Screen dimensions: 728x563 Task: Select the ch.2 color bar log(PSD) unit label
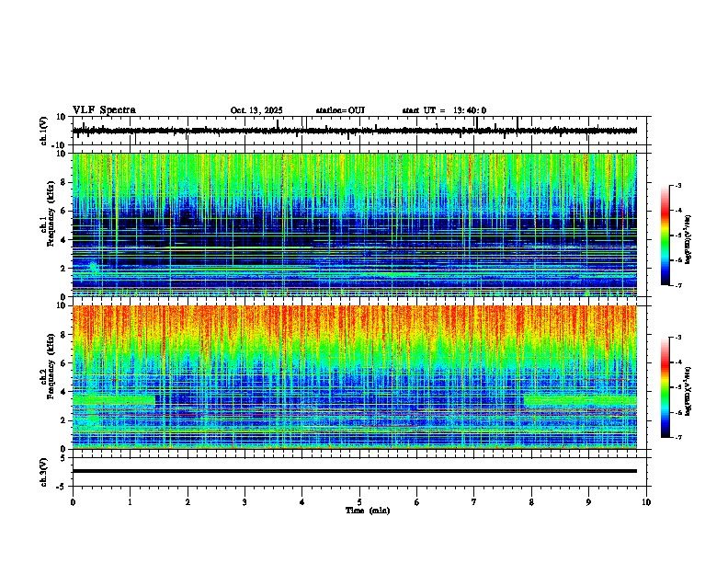(x=688, y=392)
